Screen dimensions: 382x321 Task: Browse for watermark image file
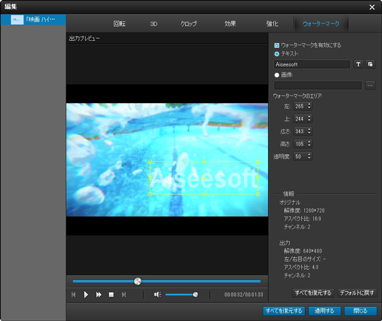coord(370,85)
